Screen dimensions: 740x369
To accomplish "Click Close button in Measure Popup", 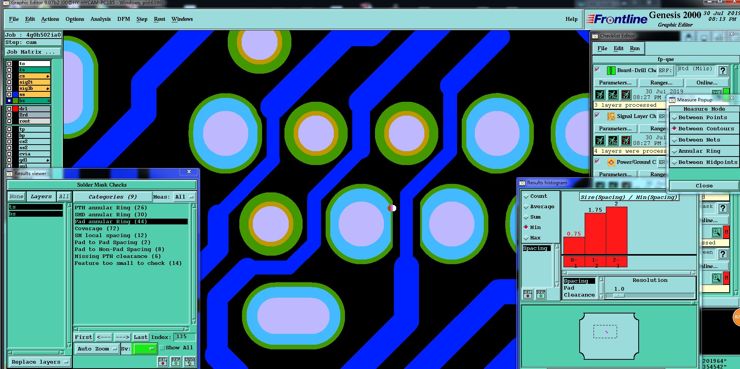I will pos(704,186).
